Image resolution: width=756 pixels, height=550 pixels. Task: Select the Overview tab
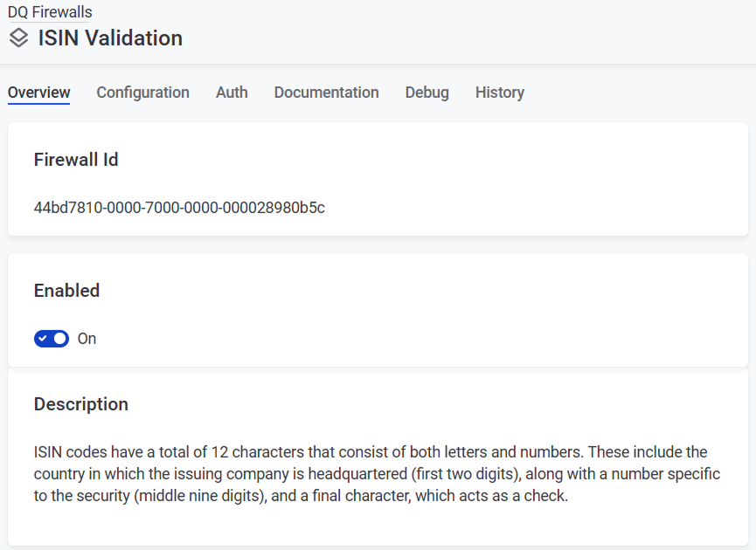(38, 93)
